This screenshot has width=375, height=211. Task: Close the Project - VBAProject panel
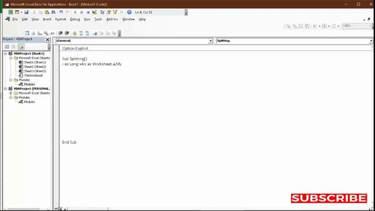[x=47, y=39]
